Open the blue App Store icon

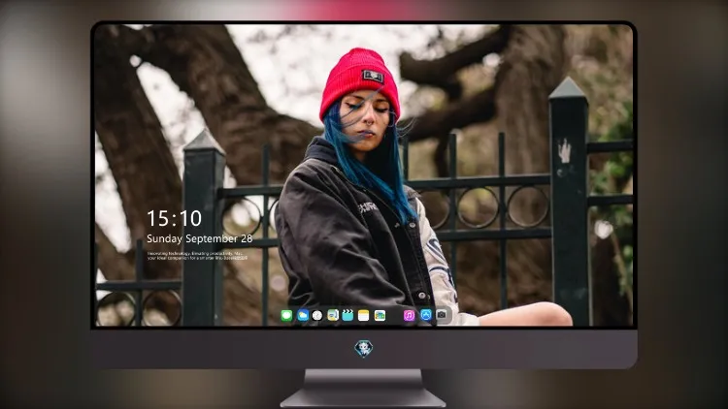coord(426,315)
